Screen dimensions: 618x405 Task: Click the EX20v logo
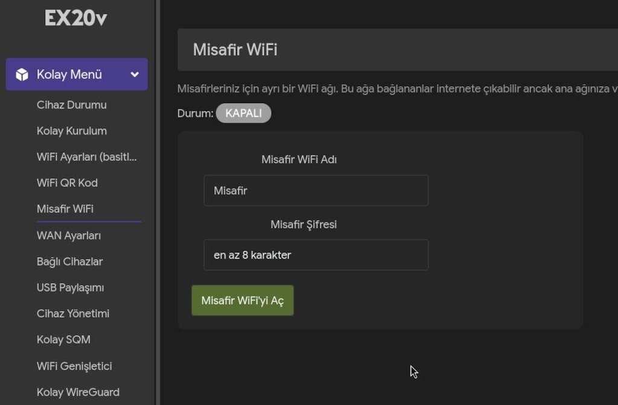click(x=75, y=18)
